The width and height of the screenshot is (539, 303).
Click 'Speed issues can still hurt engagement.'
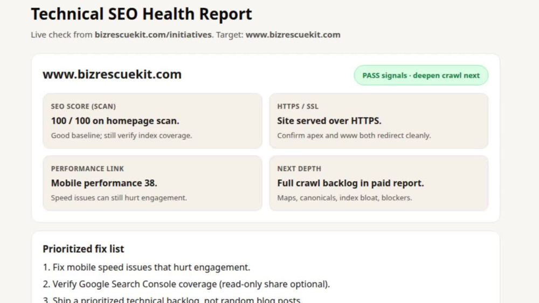pyautogui.click(x=119, y=198)
